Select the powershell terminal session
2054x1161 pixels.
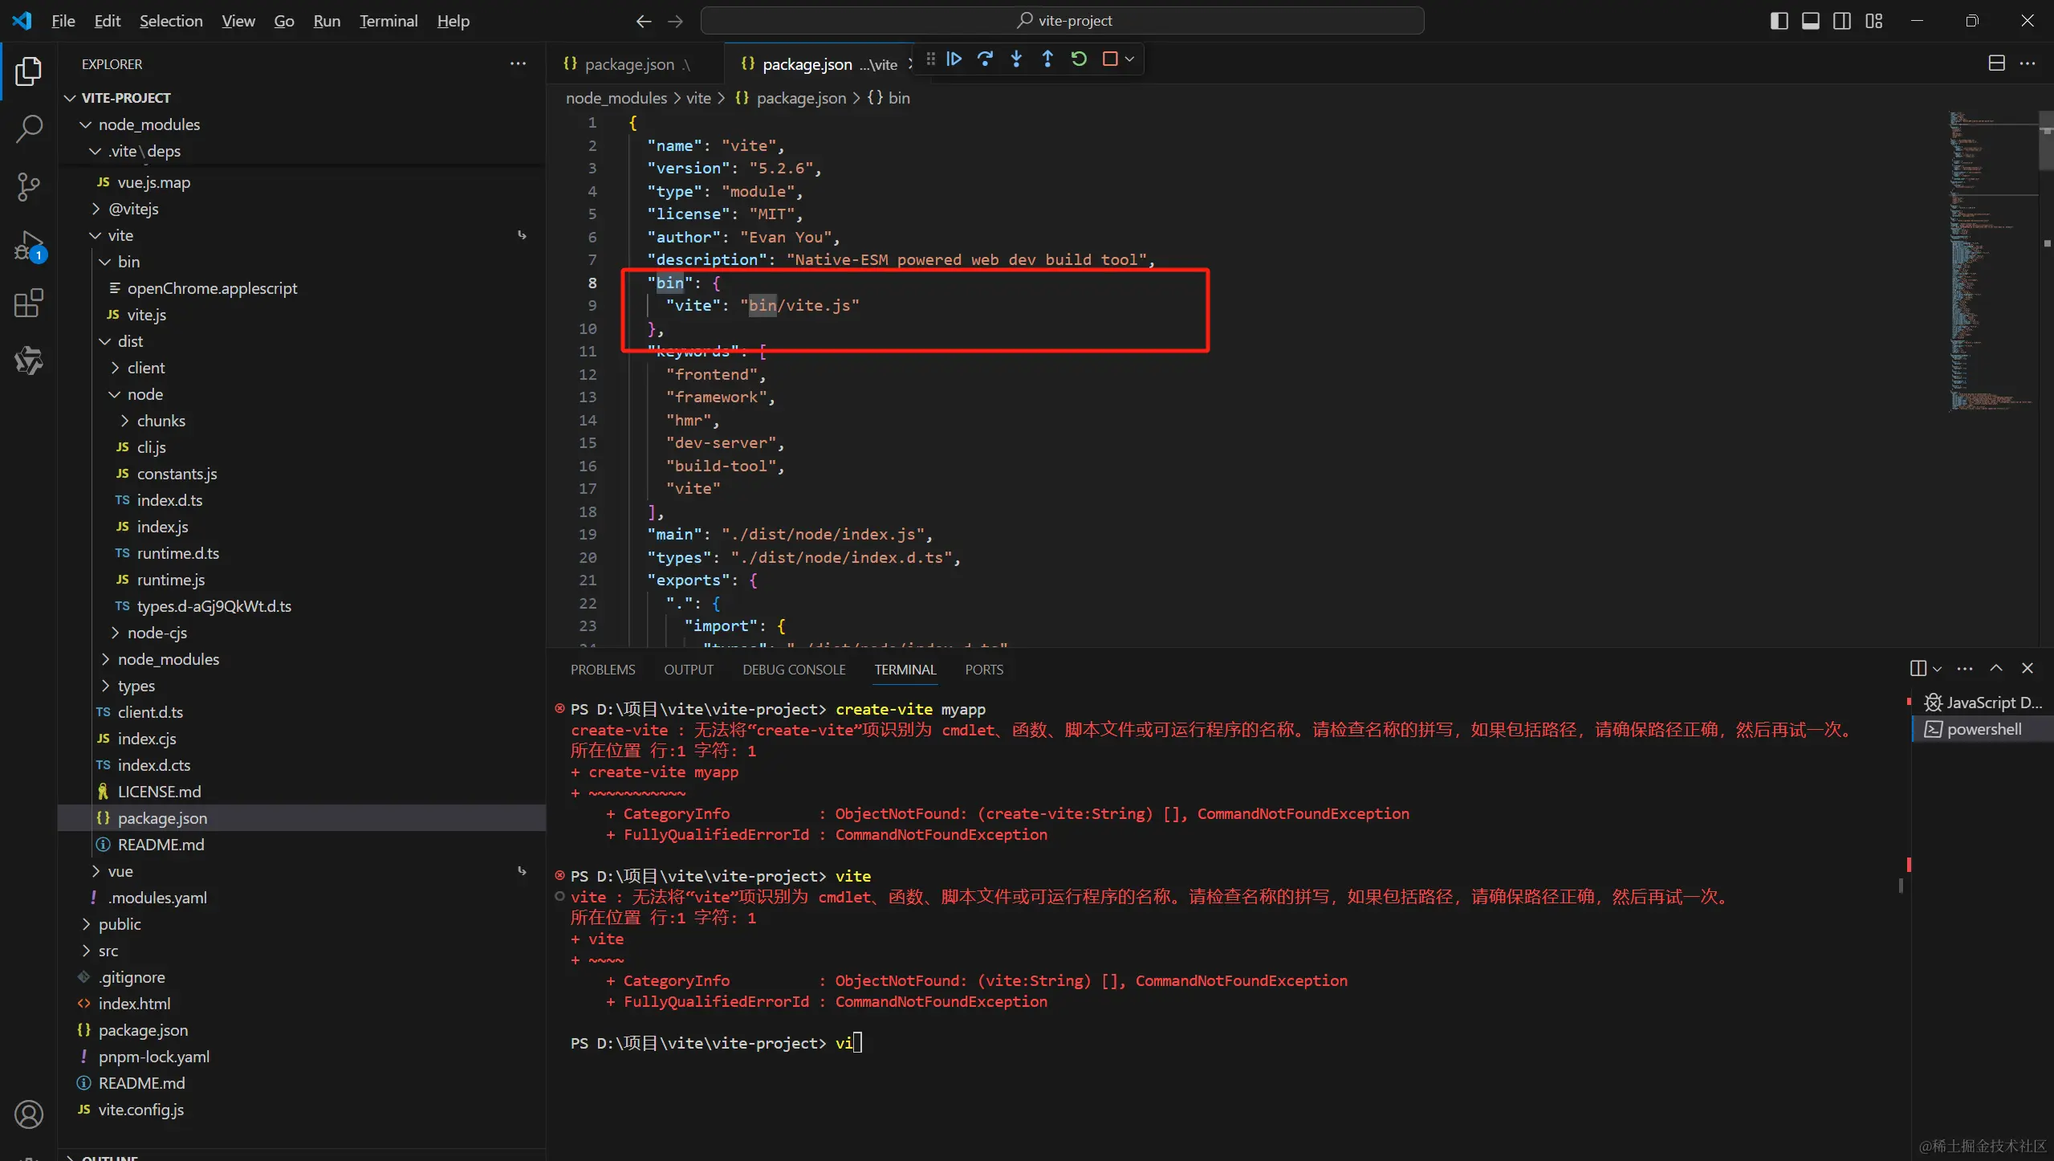[1983, 729]
